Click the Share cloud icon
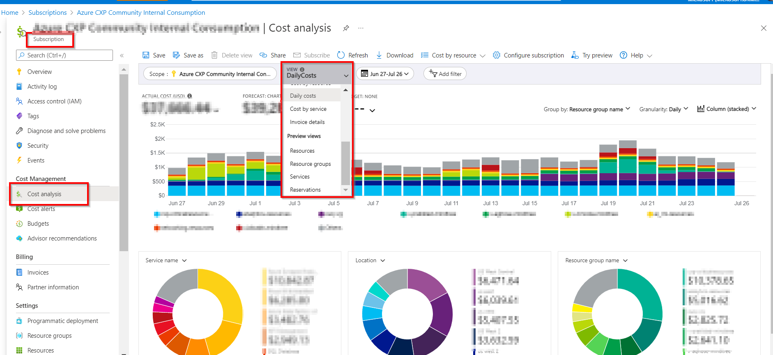The height and width of the screenshot is (355, 773). (x=263, y=55)
